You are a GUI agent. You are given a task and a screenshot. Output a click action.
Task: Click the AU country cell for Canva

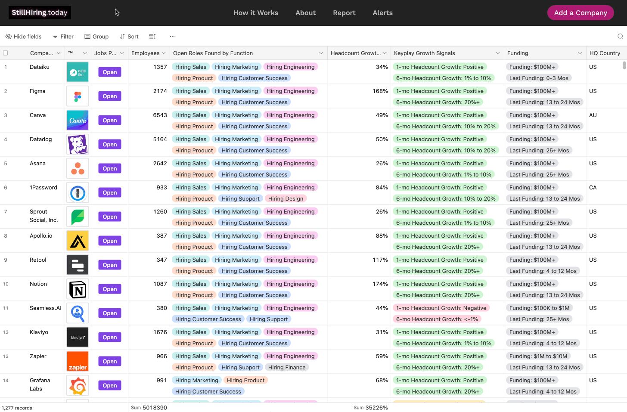(593, 115)
